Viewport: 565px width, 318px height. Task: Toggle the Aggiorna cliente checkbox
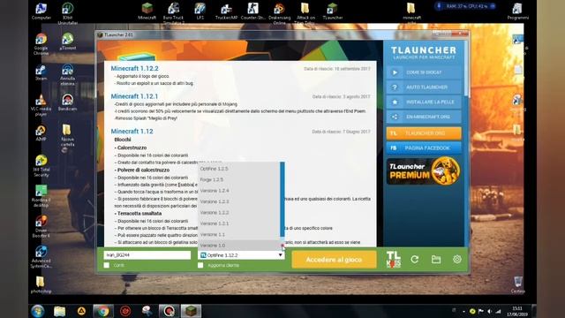(x=200, y=265)
